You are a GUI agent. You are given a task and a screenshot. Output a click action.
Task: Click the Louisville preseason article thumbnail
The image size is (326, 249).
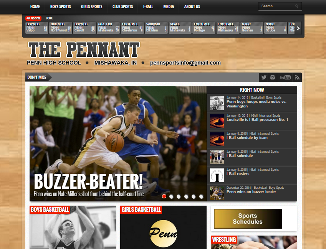[217, 121]
